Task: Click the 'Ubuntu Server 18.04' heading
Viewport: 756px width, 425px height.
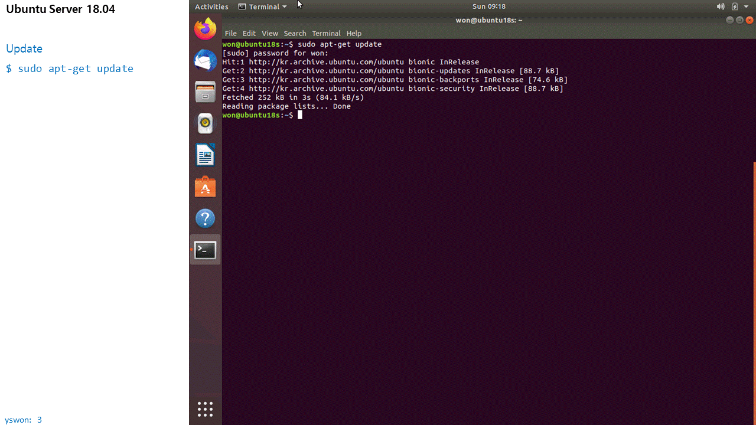Action: point(60,9)
